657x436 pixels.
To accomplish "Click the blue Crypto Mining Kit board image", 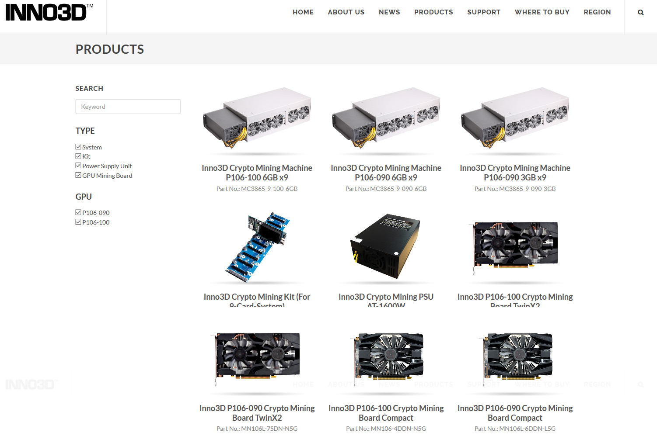I will [x=257, y=247].
